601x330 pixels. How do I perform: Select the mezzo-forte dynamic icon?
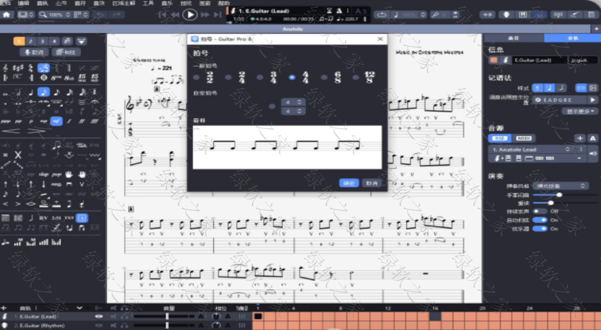(56, 121)
